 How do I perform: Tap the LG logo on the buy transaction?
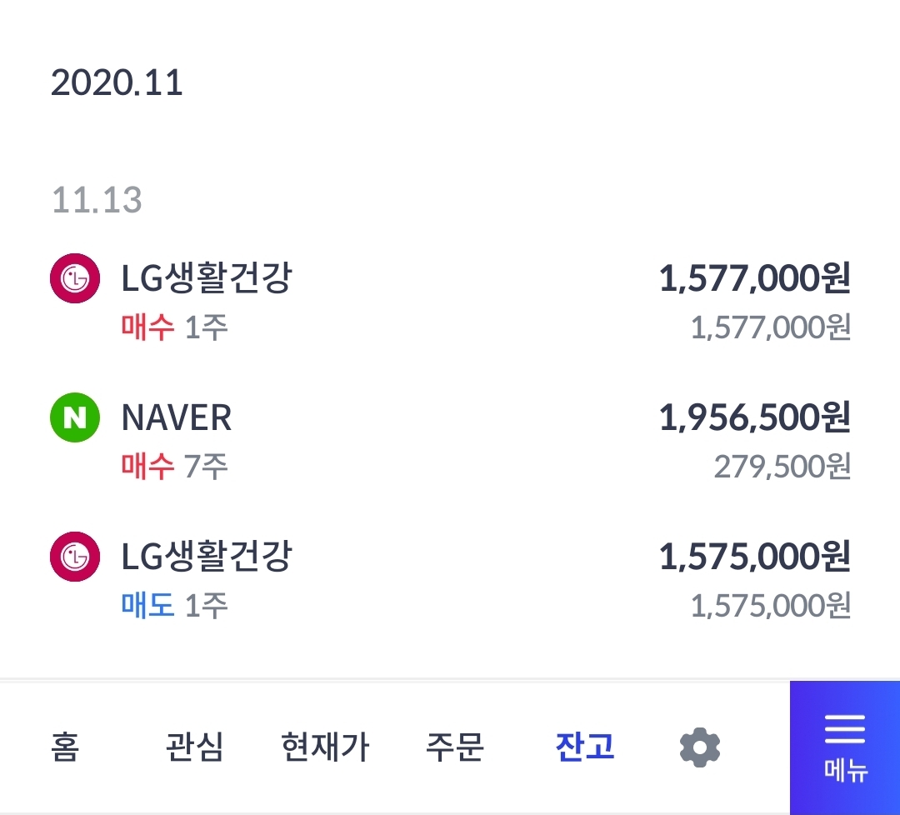[75, 278]
